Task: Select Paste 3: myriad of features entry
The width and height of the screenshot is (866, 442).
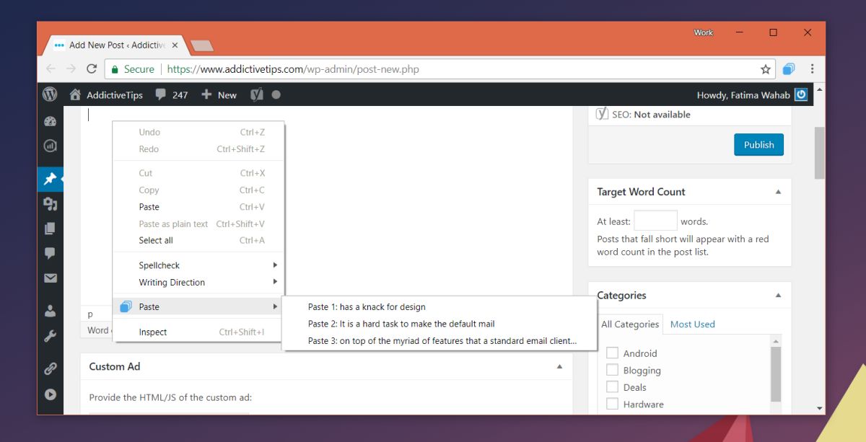Action: 439,341
